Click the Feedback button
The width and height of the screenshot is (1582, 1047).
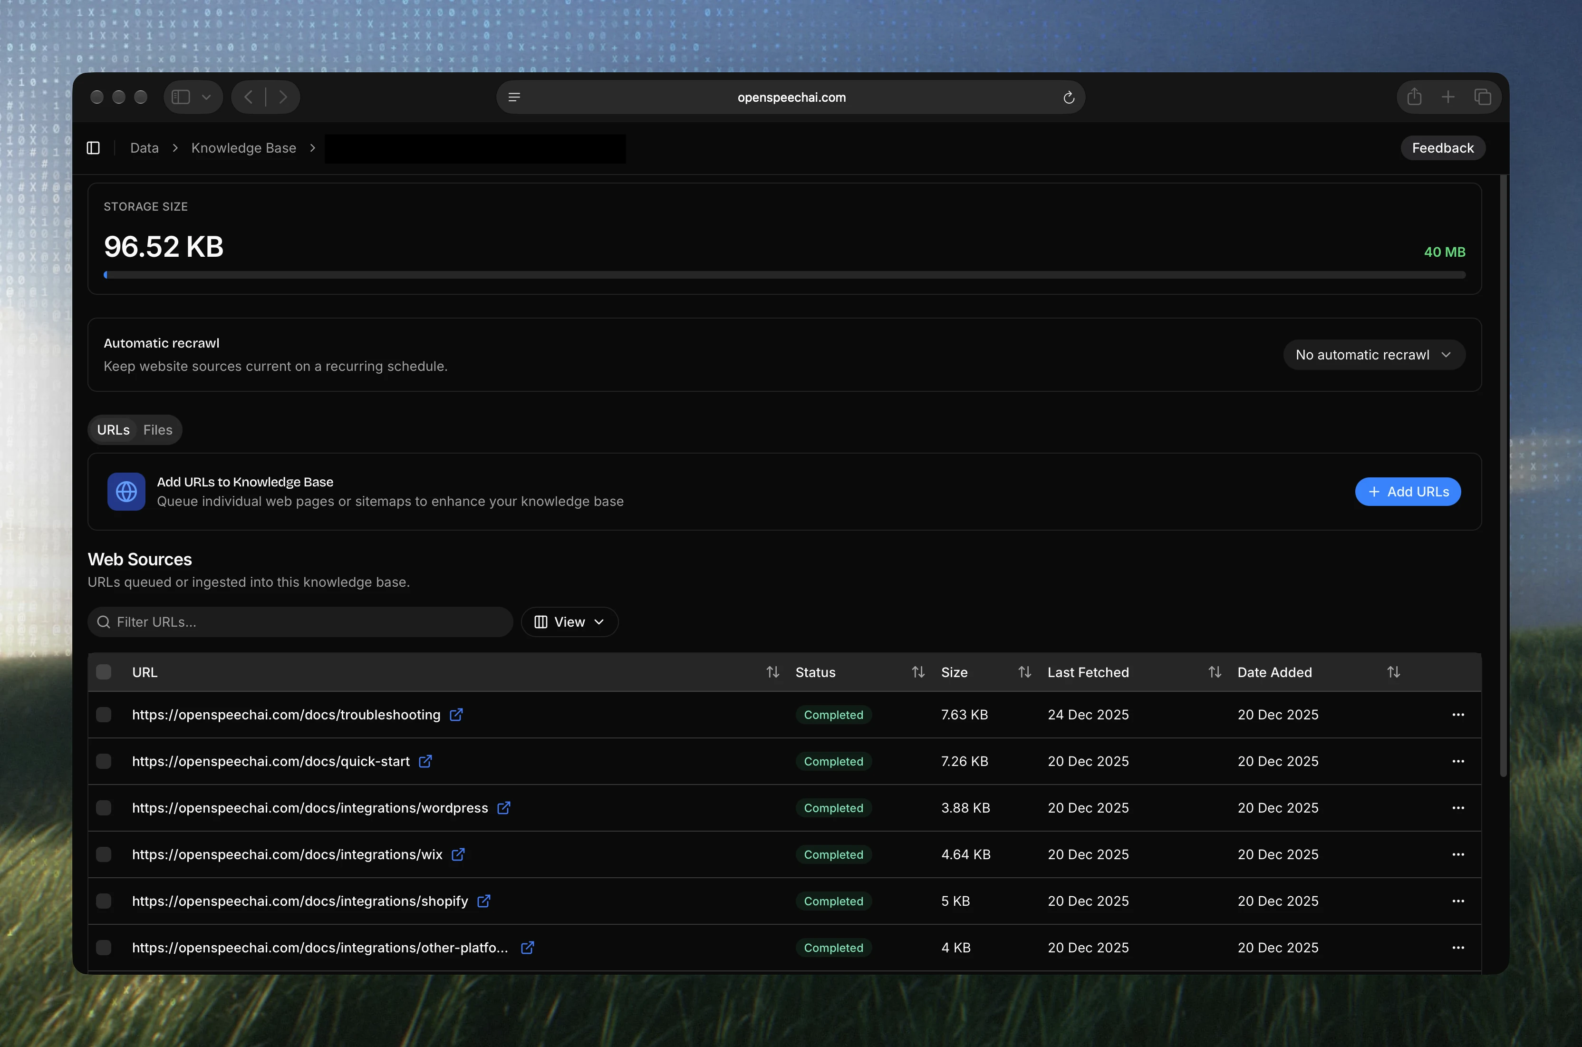[1443, 147]
